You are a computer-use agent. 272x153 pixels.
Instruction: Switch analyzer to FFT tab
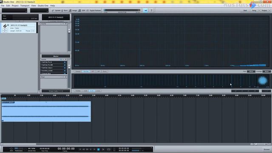[x=93, y=71]
